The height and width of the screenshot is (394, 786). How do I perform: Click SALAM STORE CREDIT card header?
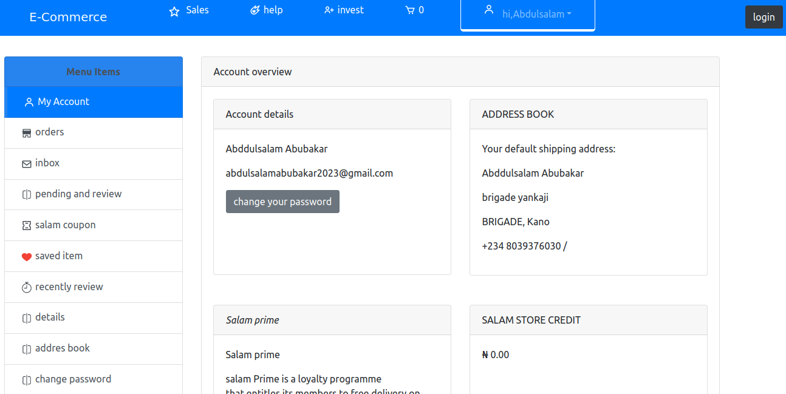pos(589,320)
